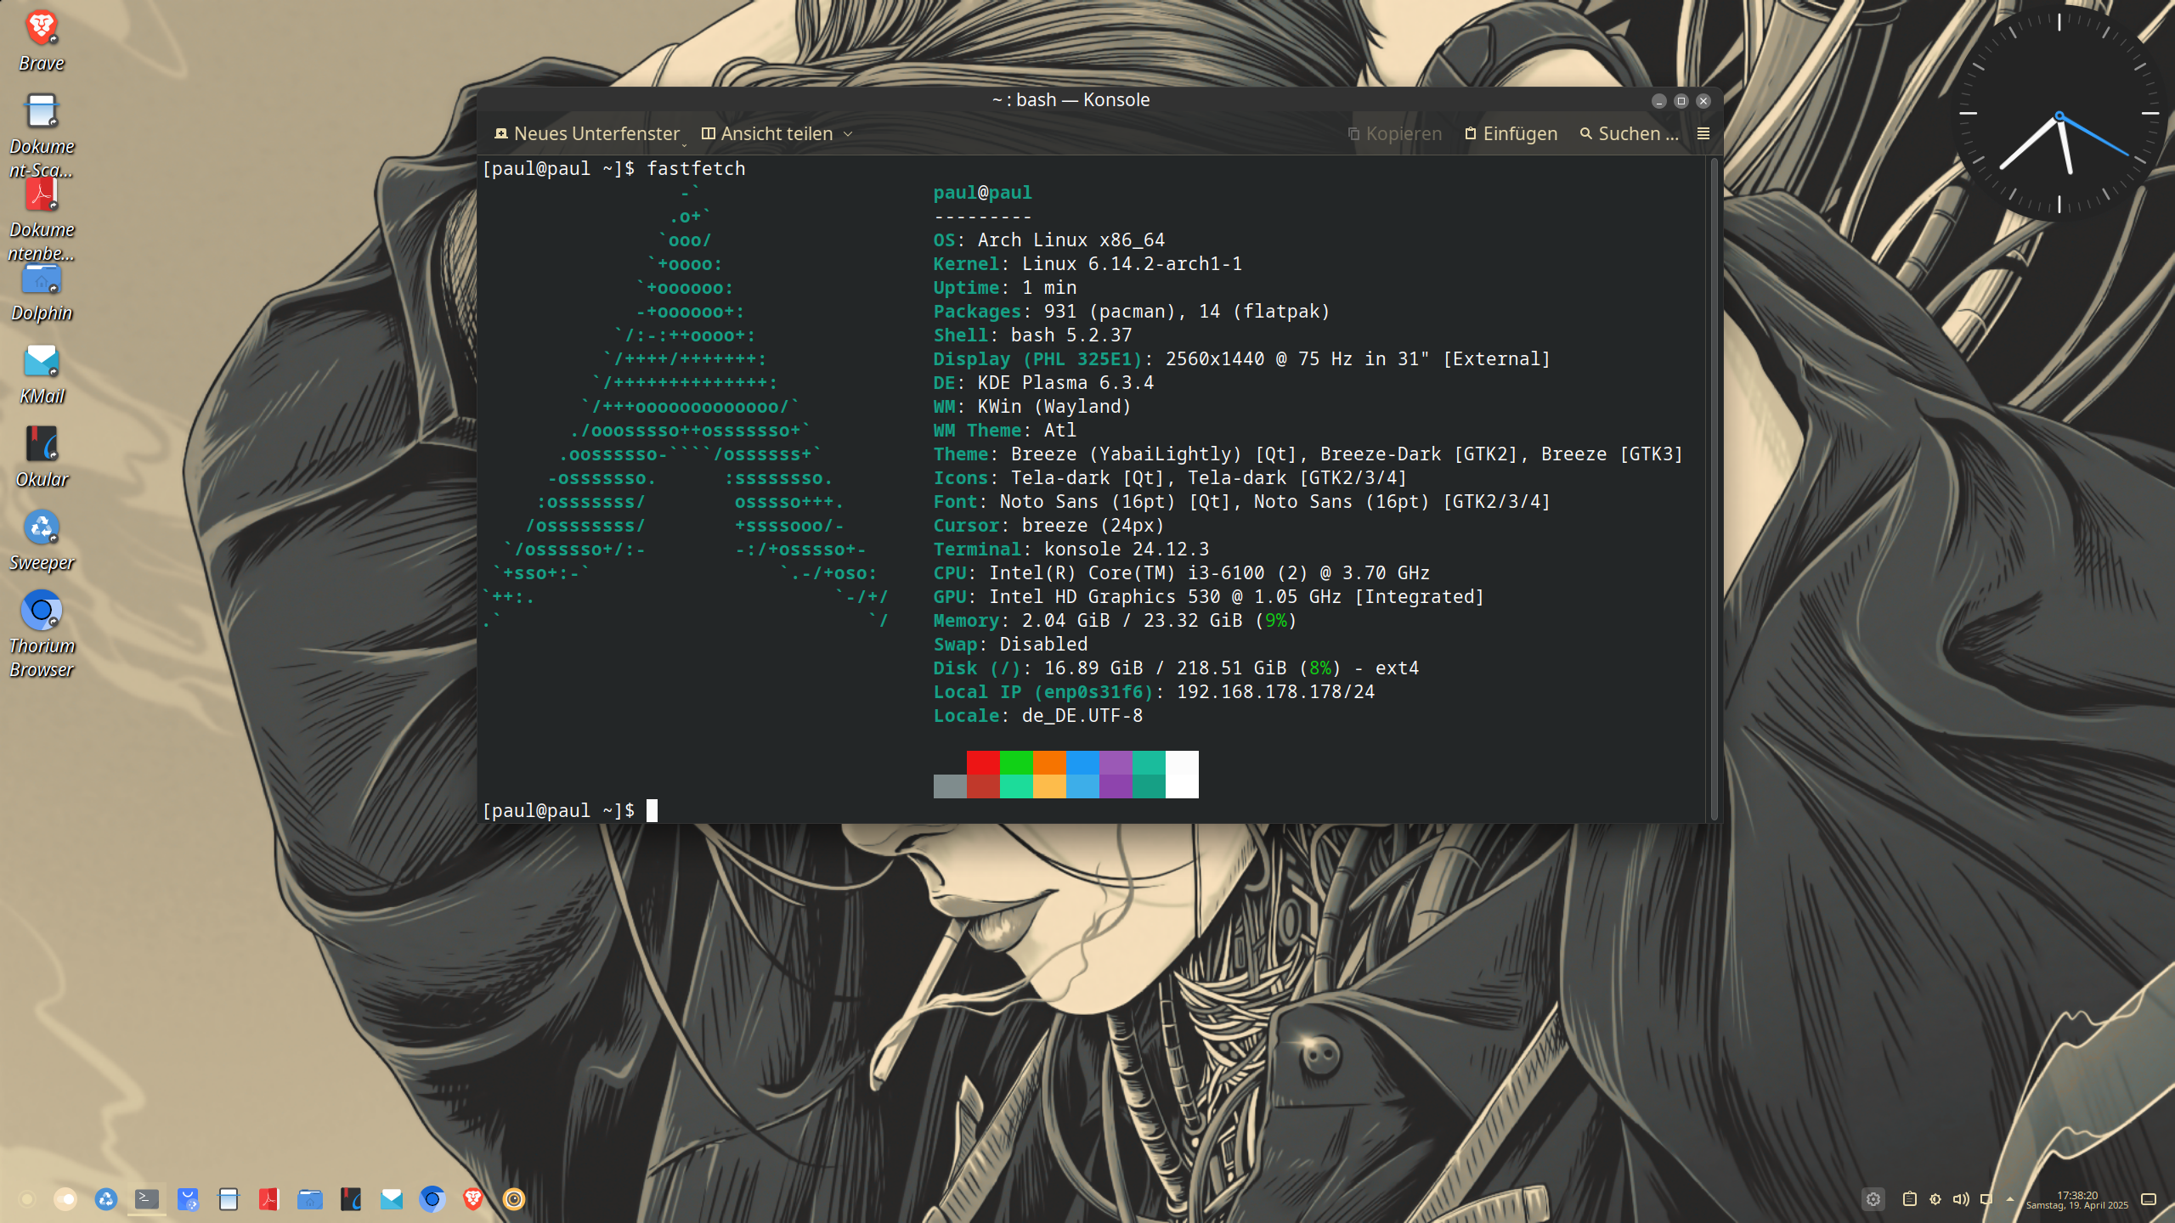Click the toggle switch icon in taskbar
The width and height of the screenshot is (2175, 1223).
pyautogui.click(x=65, y=1198)
